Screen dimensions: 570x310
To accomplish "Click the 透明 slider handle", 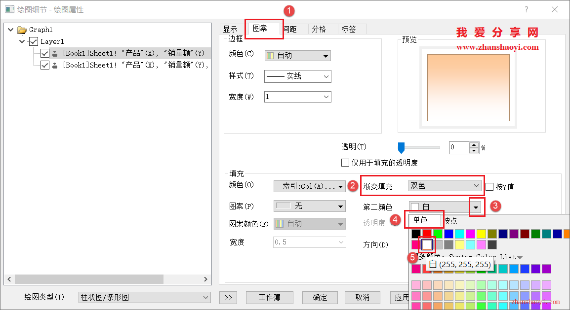I will coord(402,147).
